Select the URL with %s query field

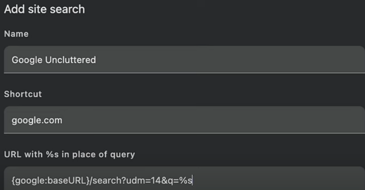point(184,179)
